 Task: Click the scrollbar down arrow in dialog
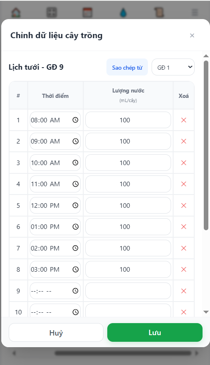pos(206,312)
